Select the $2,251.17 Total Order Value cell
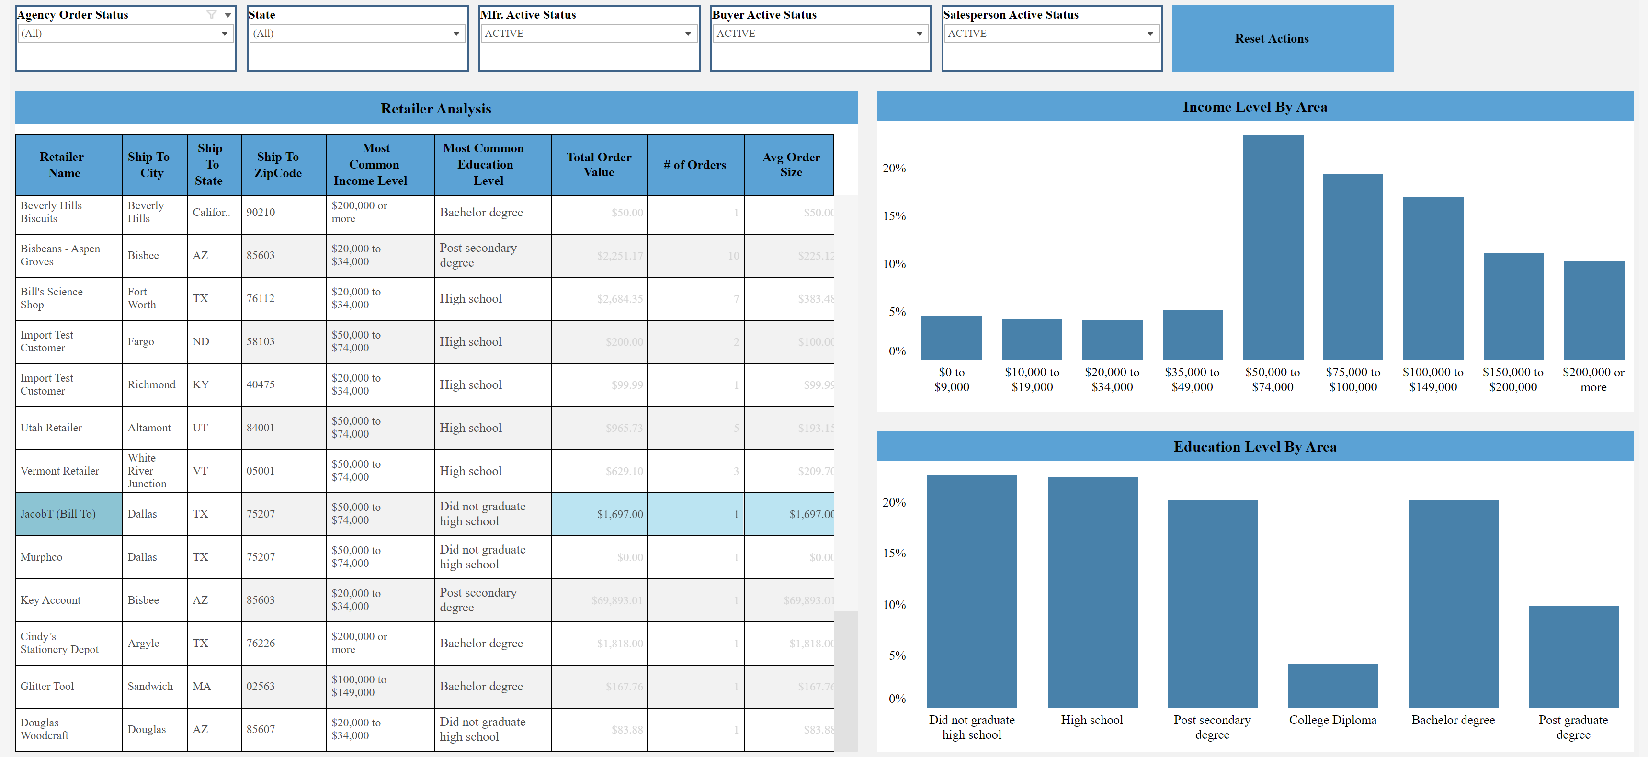Viewport: 1648px width, 757px height. 599,255
